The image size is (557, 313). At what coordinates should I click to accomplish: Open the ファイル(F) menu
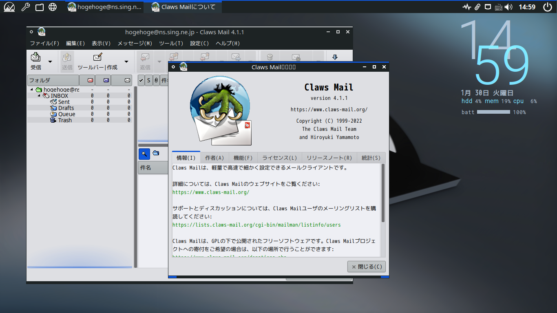[x=44, y=43]
